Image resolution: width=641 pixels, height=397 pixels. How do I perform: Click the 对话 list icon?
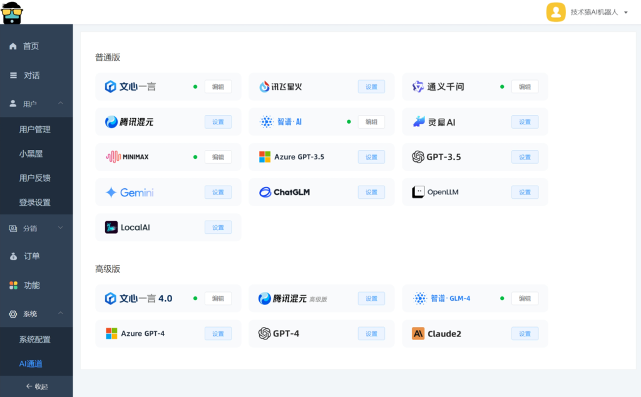point(13,76)
